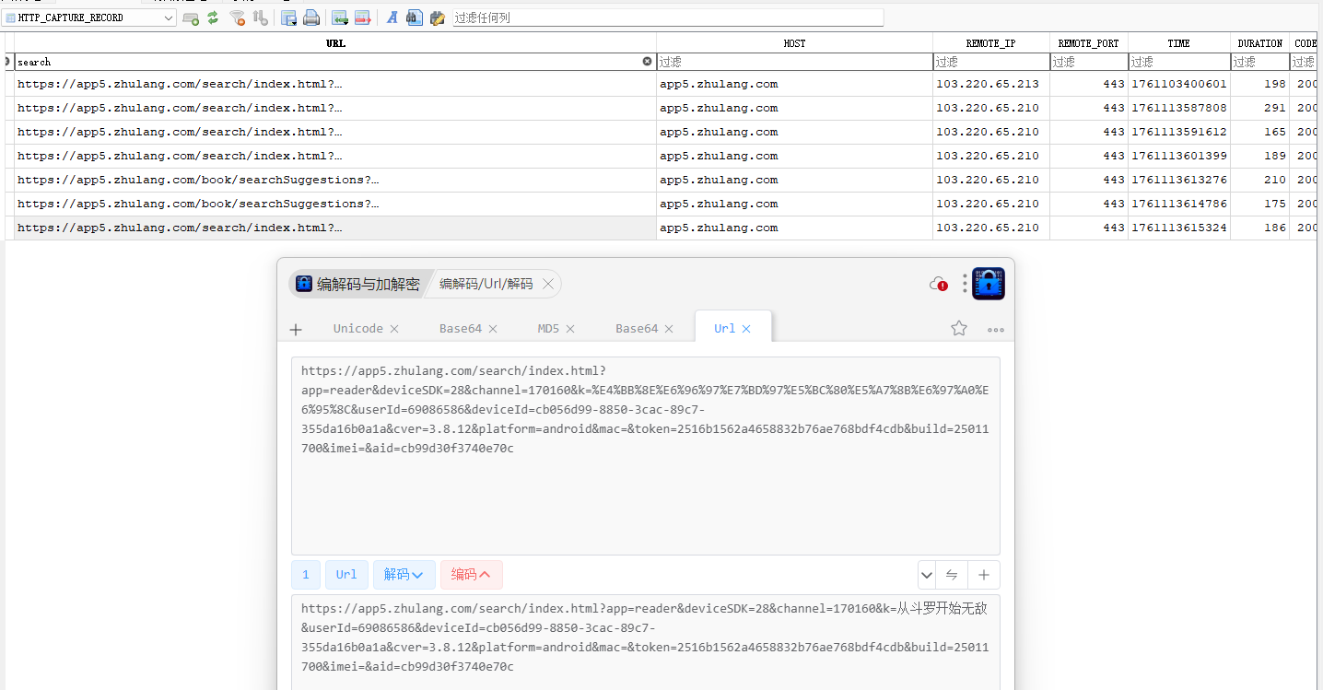This screenshot has width=1323, height=690.
Task: Switch to the MD5 tab
Action: click(x=548, y=329)
